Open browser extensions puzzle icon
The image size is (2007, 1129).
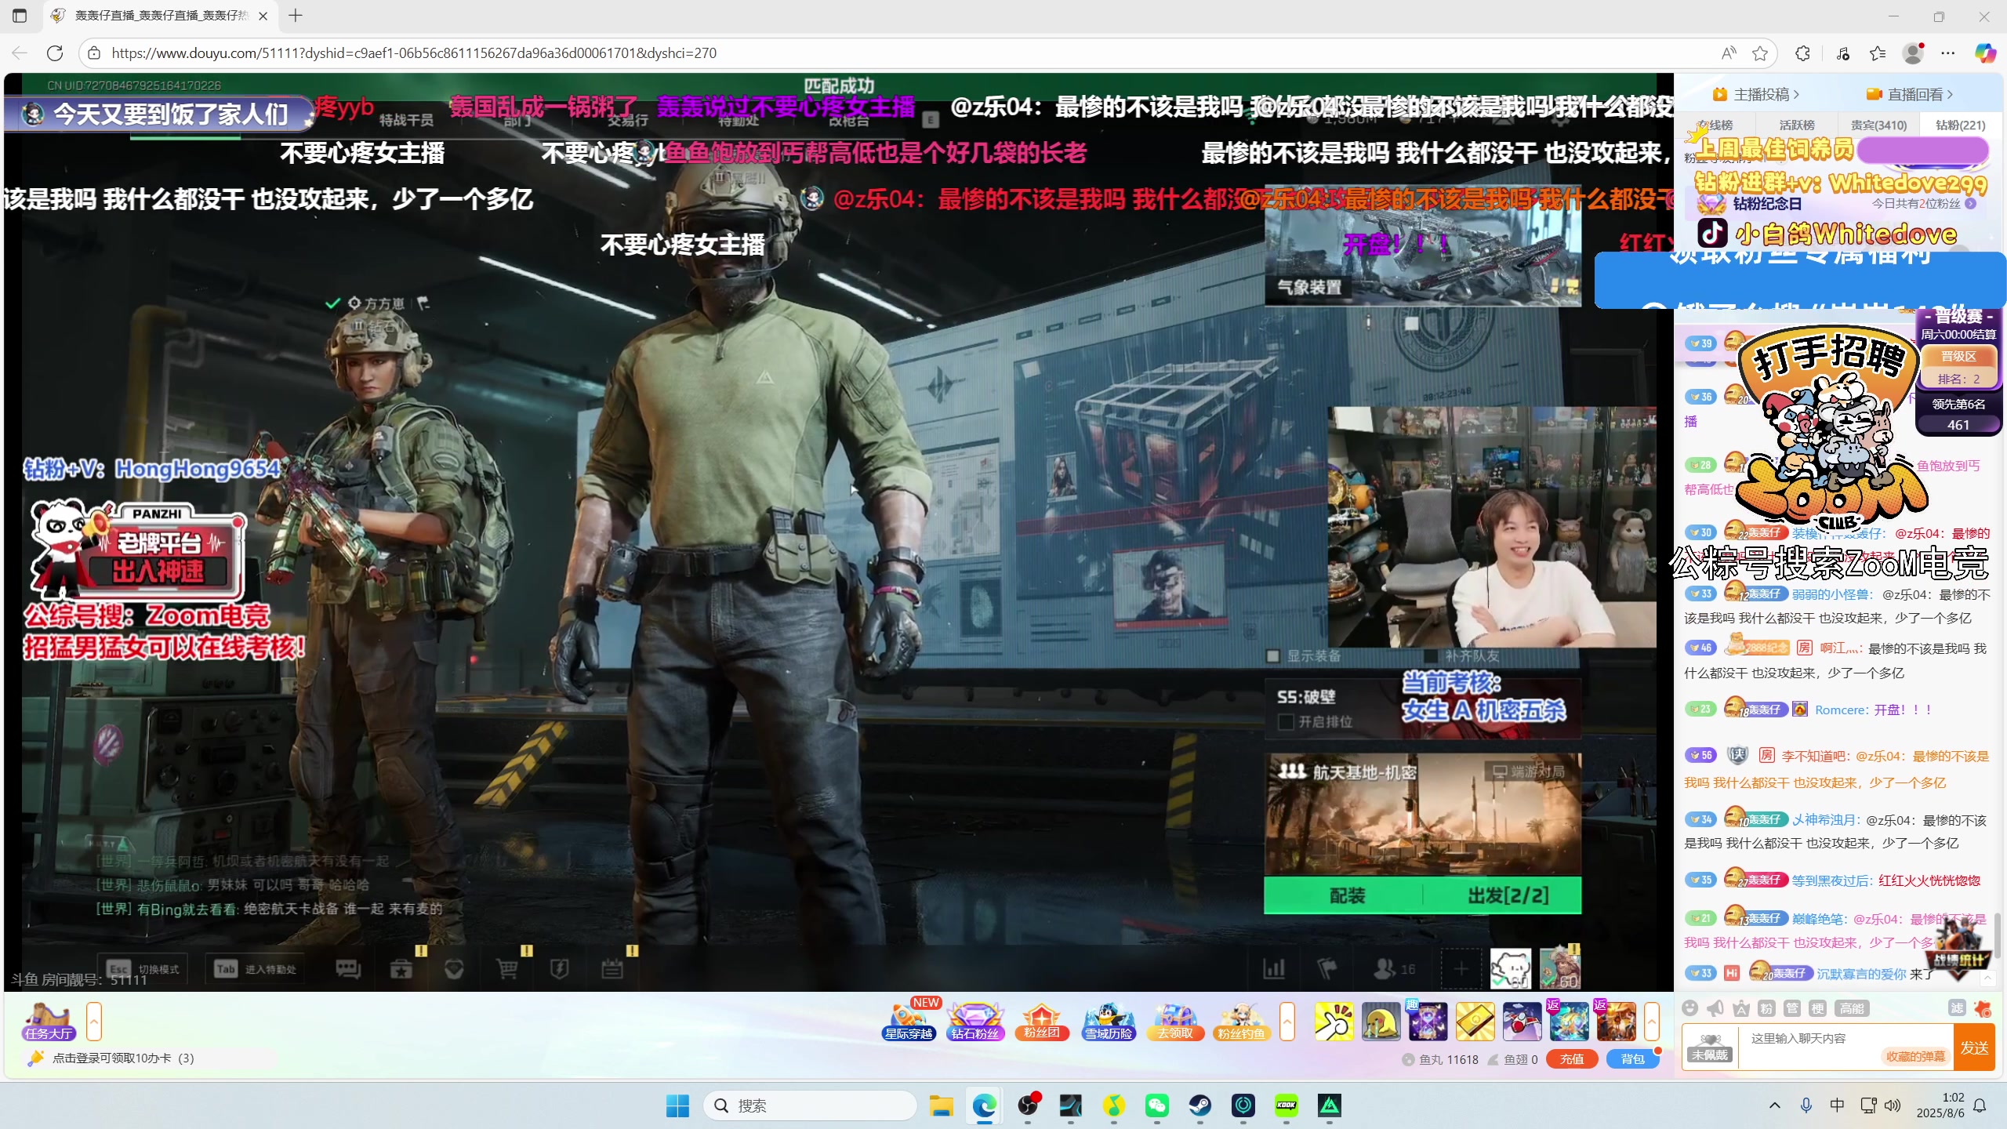pos(1803,53)
